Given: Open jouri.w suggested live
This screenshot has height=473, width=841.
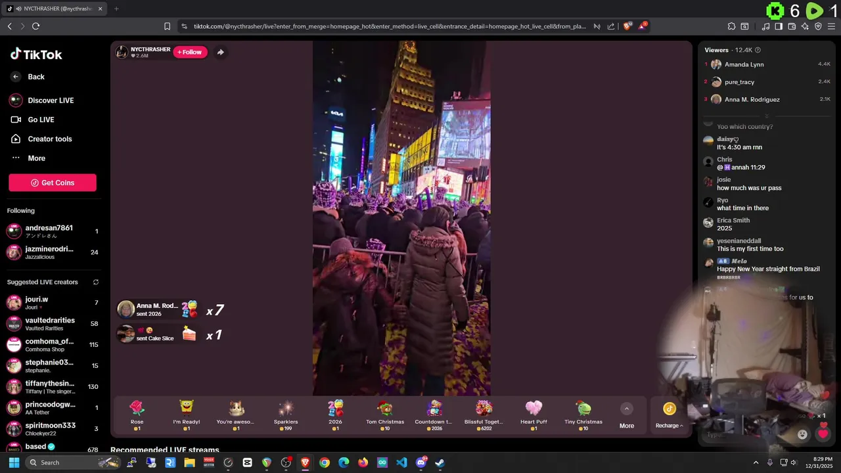Looking at the screenshot, I should pyautogui.click(x=53, y=302).
